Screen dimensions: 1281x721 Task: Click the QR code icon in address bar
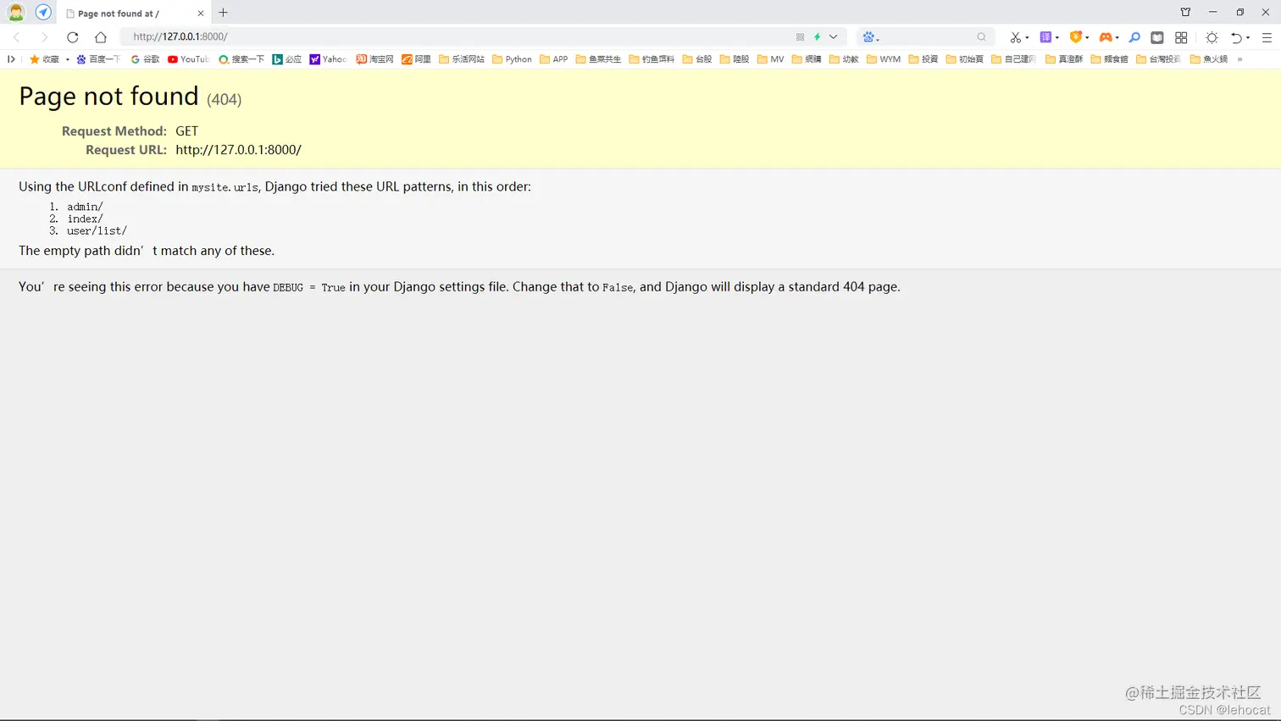pyautogui.click(x=800, y=37)
